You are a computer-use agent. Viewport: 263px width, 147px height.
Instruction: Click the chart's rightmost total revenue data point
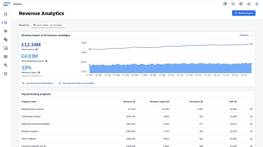click(x=251, y=44)
